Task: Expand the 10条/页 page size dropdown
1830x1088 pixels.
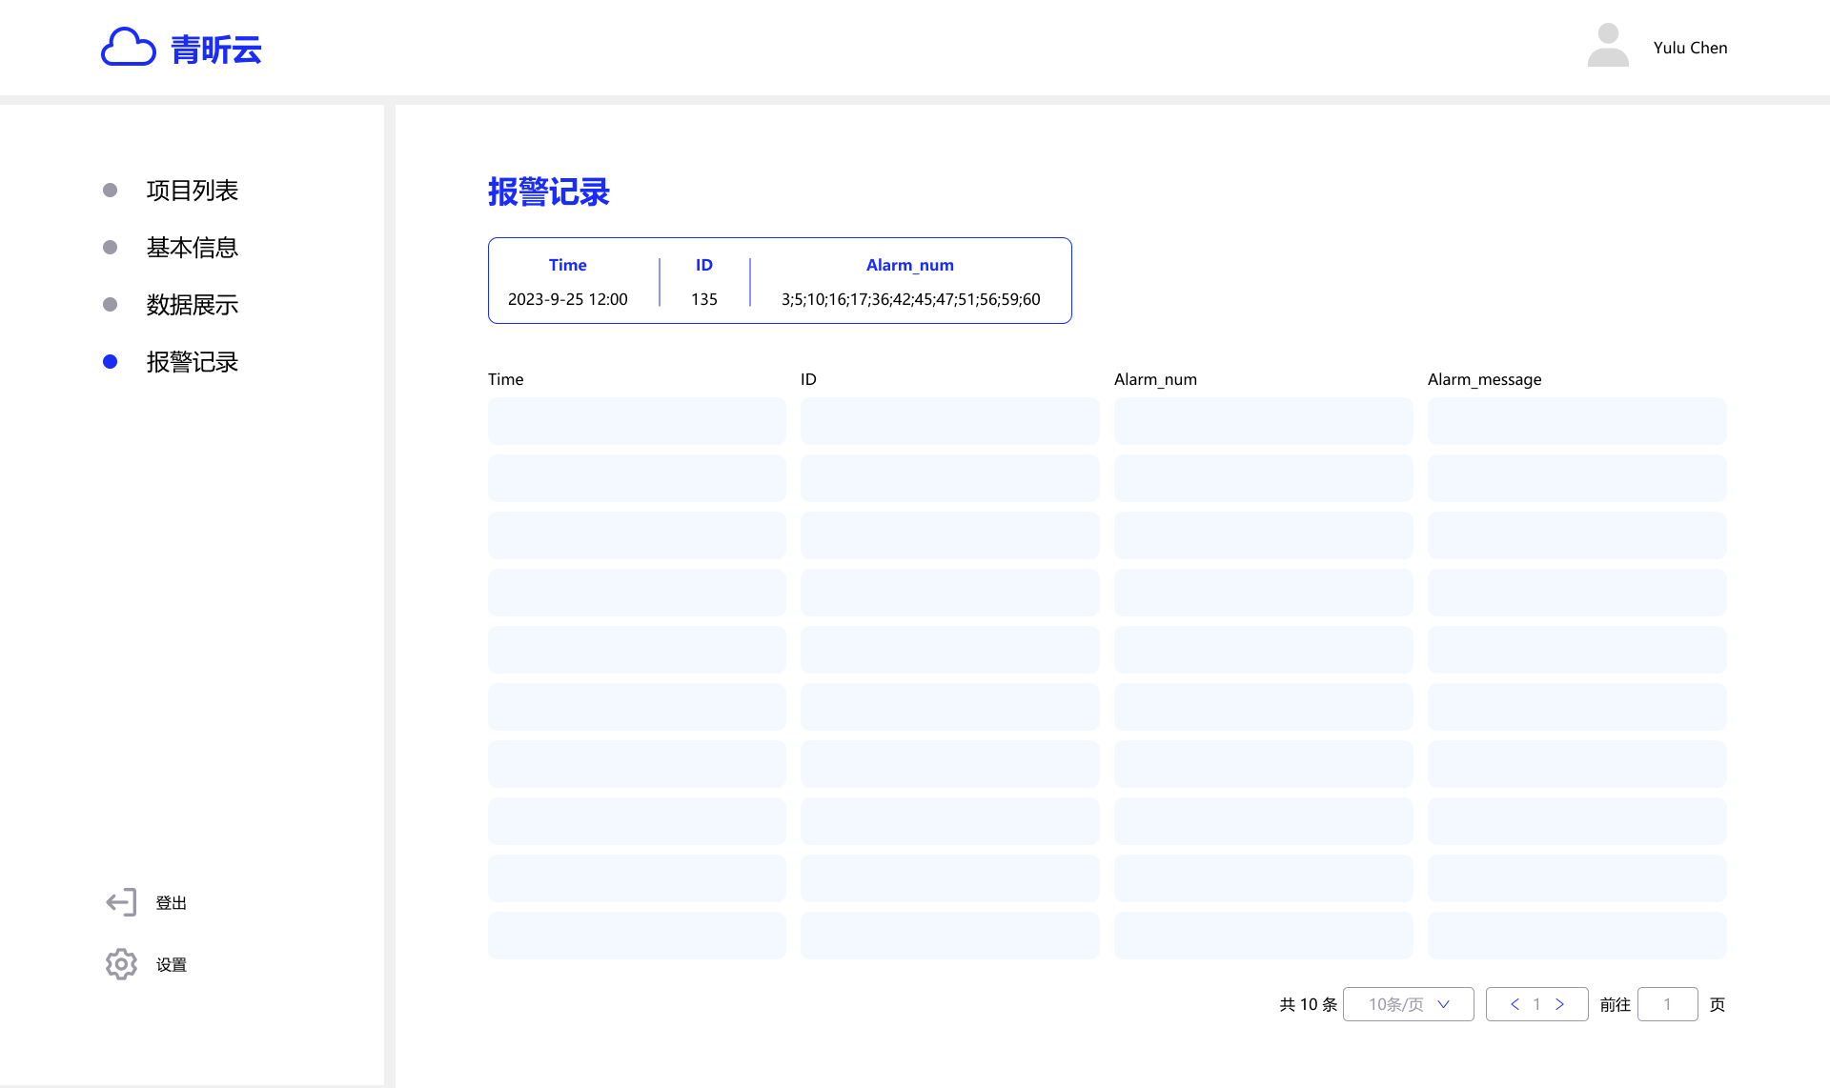Action: pos(1408,1004)
